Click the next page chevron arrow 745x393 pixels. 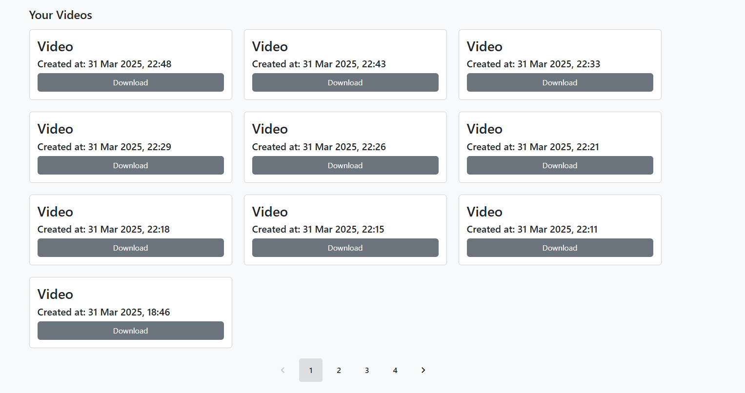pos(423,370)
